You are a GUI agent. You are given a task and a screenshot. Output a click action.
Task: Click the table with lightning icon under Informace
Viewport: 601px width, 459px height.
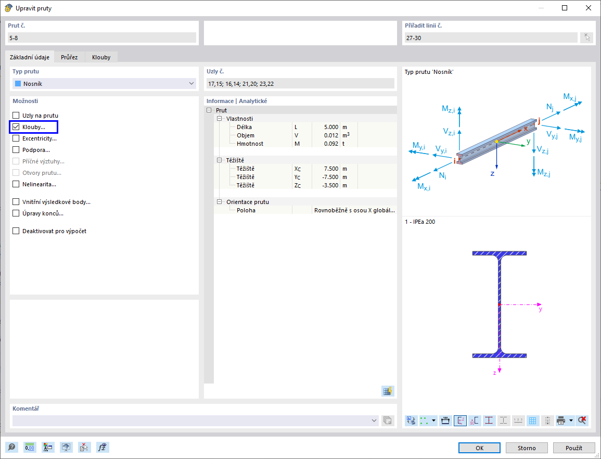(388, 391)
